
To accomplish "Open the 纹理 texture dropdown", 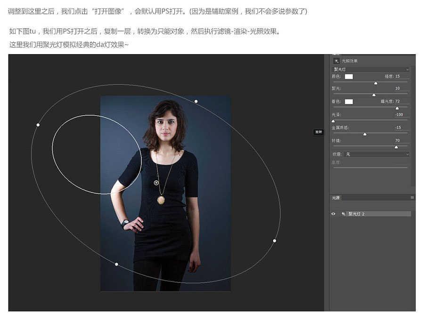I will (377, 154).
